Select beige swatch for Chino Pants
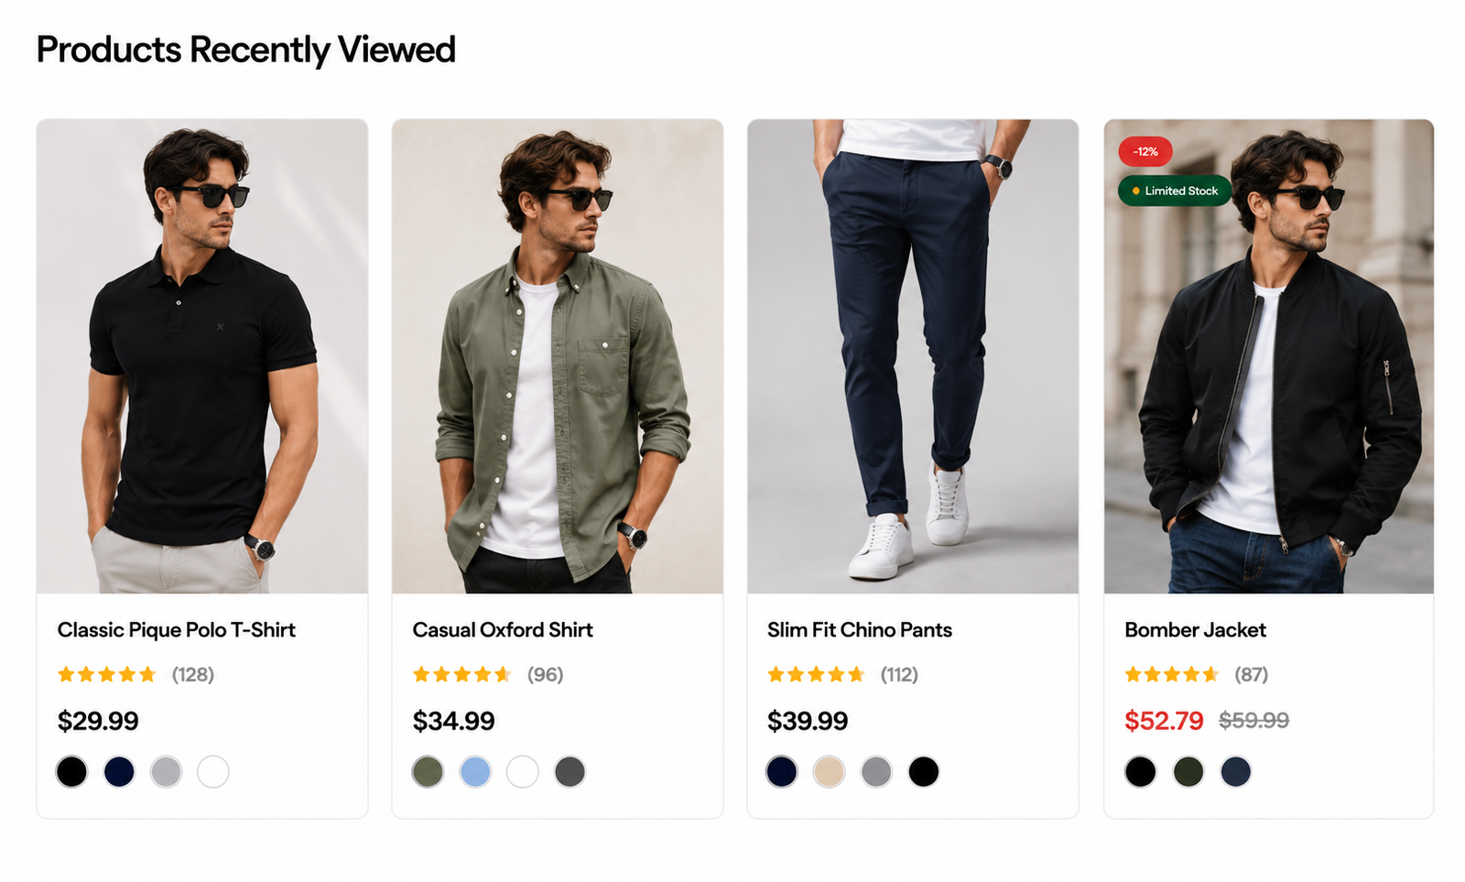Screen dimensions: 1465x882 pyautogui.click(x=830, y=771)
